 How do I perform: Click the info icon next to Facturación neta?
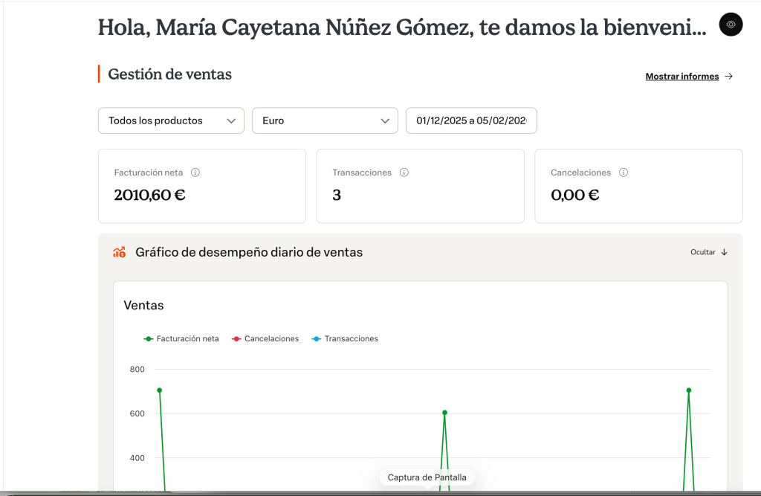click(195, 173)
